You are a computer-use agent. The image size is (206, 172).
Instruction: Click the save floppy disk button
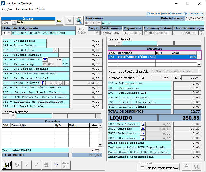point(7,165)
